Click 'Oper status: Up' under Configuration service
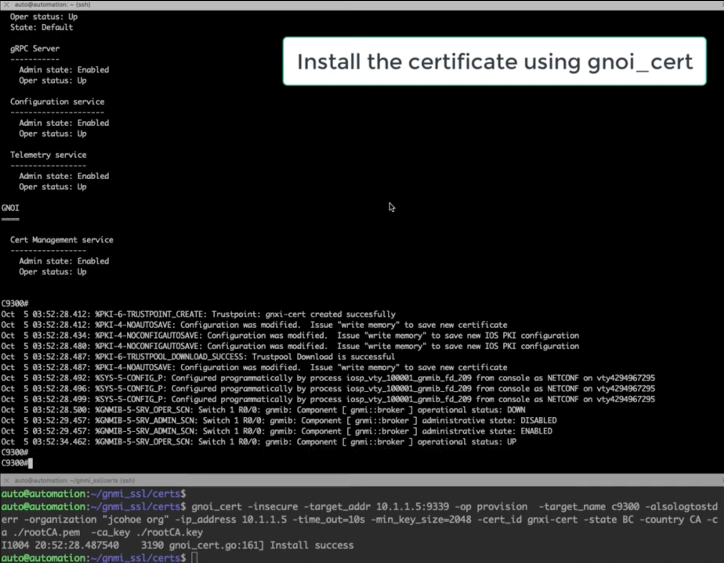Viewport: 724px width, 563px height. pos(53,133)
